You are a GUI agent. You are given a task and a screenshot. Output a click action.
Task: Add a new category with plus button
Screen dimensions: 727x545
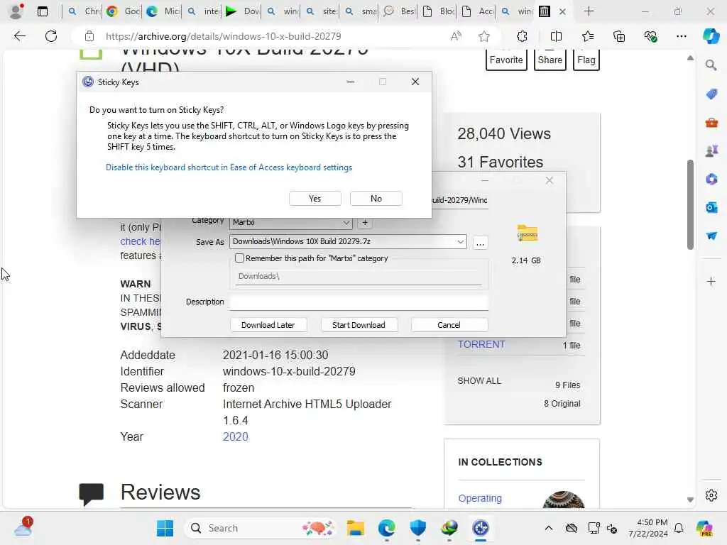click(x=365, y=223)
